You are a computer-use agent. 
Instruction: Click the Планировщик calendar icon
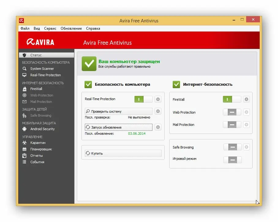coord(24,149)
